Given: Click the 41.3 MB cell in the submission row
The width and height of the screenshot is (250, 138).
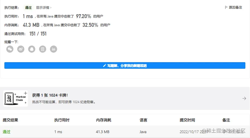Looking at the screenshot, I should (x=103, y=132).
